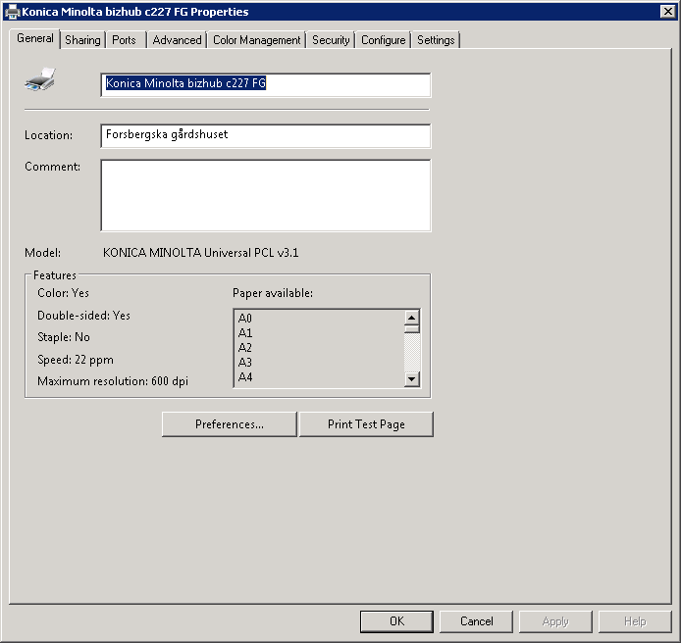This screenshot has width=681, height=643.
Task: Click the 'Comment:' label
Action: tap(53, 167)
